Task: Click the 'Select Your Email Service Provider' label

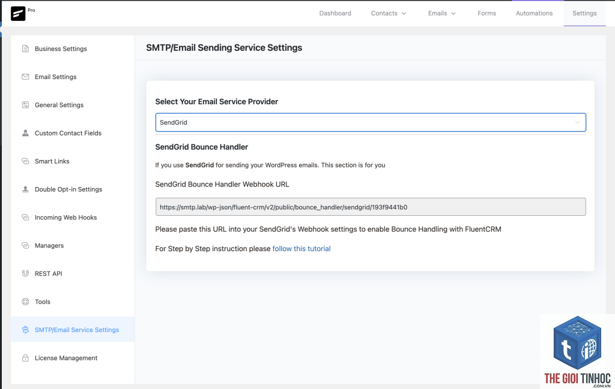Action: tap(216, 102)
